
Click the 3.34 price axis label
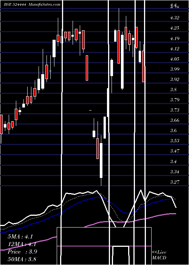pos(175,172)
